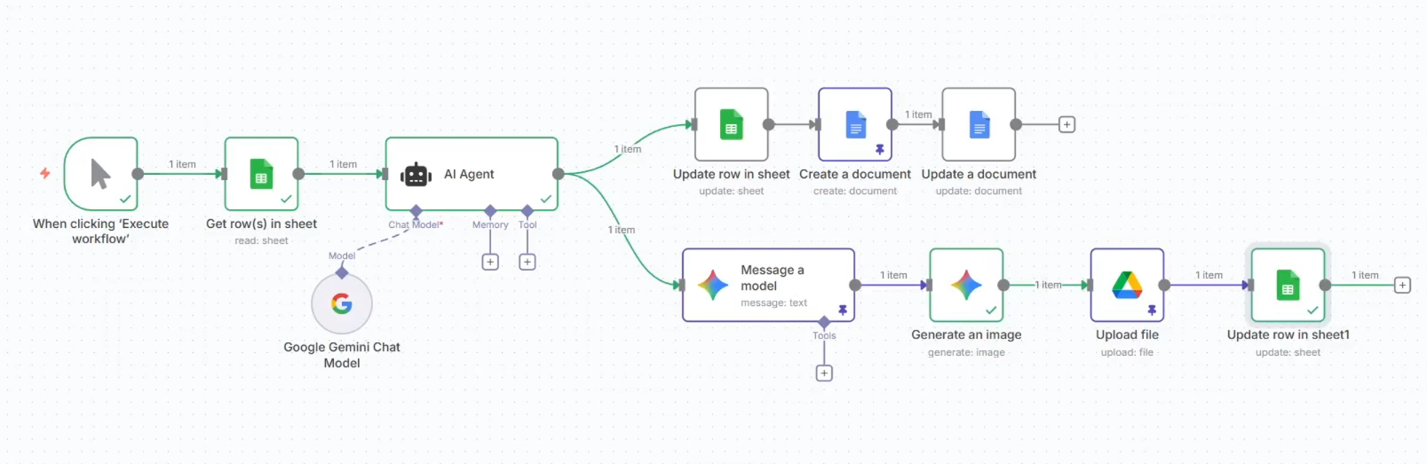This screenshot has width=1427, height=464.
Task: Click the pin icon on Upload file node
Action: [x=1152, y=311]
